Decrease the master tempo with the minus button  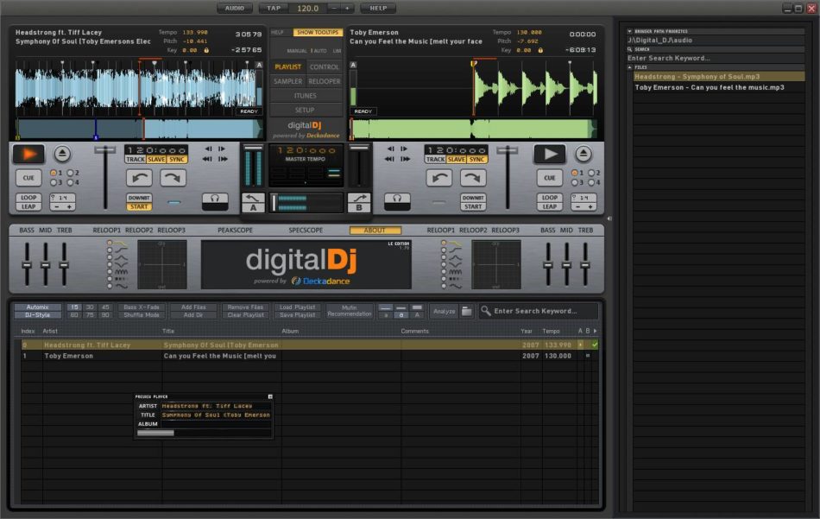[334, 9]
